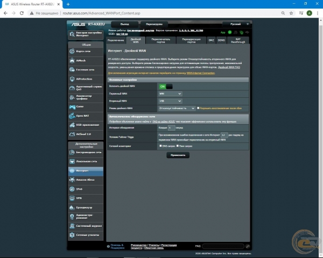Open VPN settings in the sidebar
The image size is (323, 258).
pyautogui.click(x=86, y=198)
